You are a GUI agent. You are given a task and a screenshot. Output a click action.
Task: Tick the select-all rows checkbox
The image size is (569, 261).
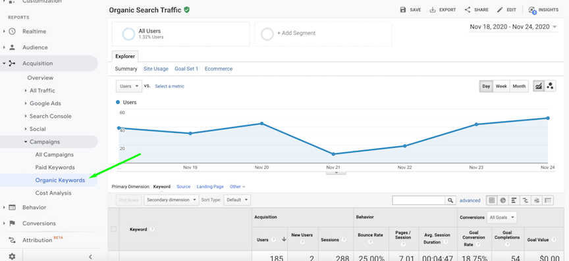[113, 229]
